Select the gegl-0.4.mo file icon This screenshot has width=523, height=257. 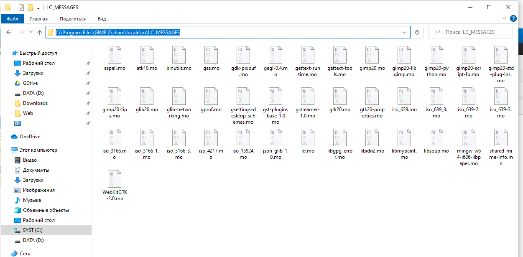click(276, 54)
